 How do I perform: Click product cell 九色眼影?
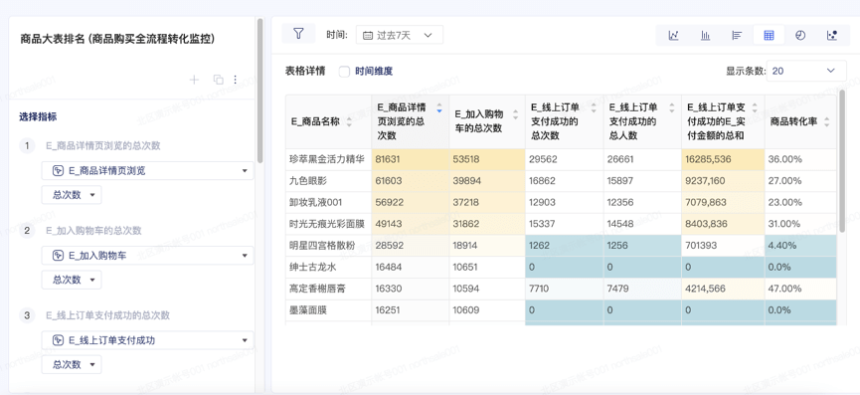click(328, 180)
